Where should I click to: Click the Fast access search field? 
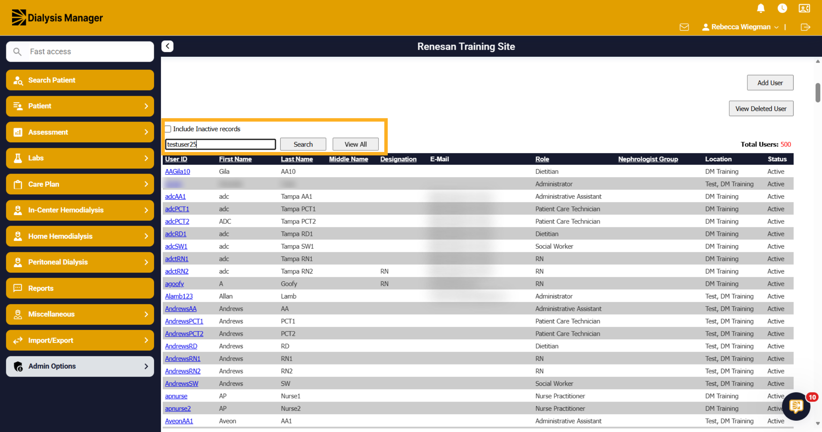[80, 52]
